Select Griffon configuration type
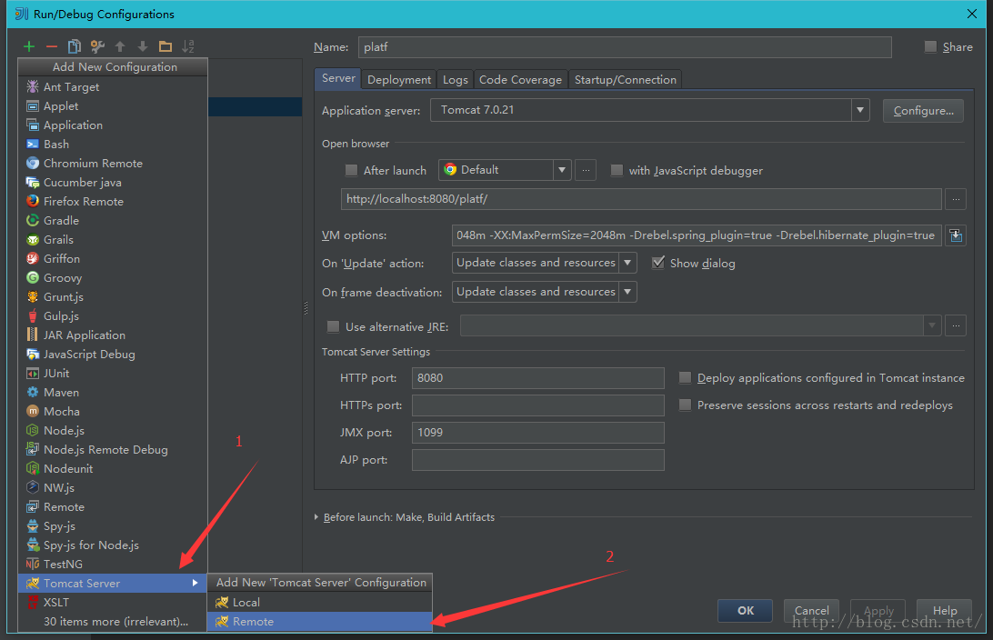 click(x=113, y=258)
